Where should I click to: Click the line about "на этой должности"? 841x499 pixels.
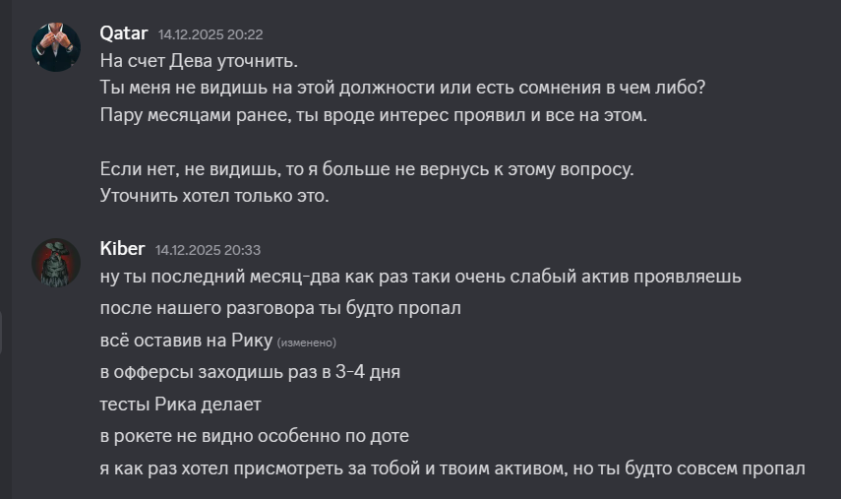pyautogui.click(x=402, y=88)
